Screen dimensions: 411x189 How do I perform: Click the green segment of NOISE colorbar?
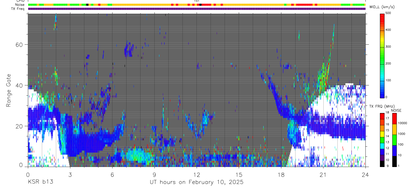click(394, 139)
